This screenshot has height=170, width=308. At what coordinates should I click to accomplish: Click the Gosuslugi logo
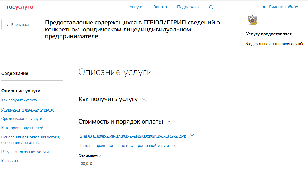20,7
